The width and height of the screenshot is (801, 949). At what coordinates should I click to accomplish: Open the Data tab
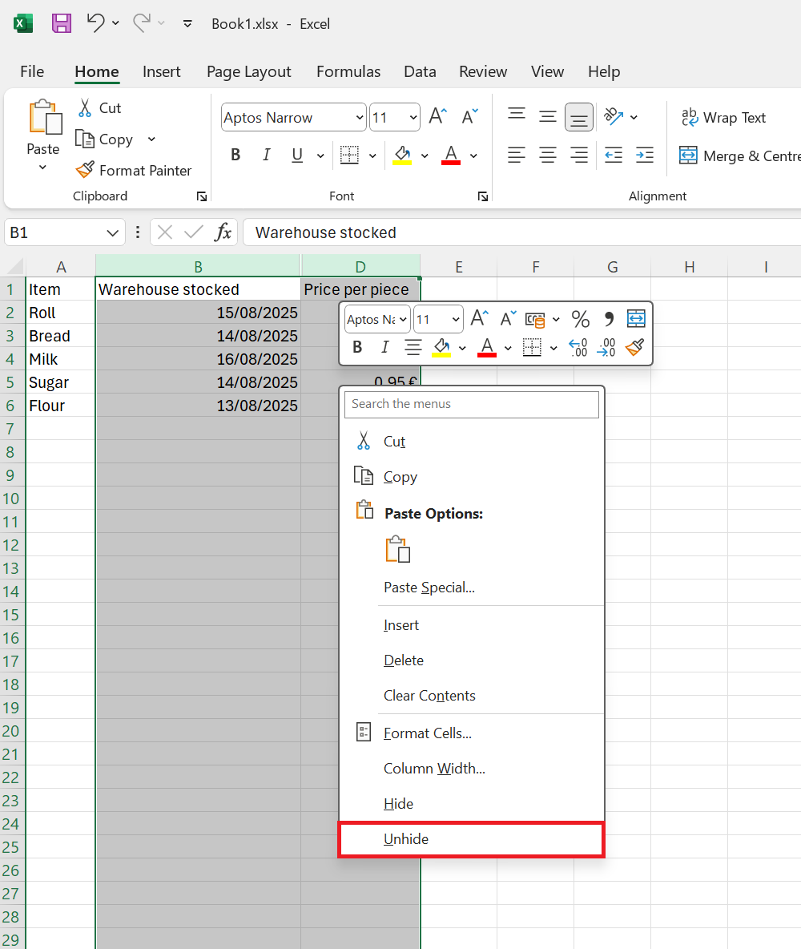point(420,71)
